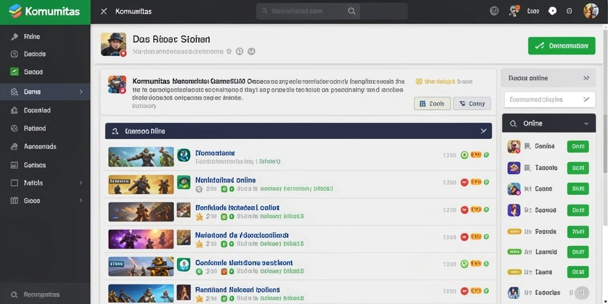Expand the Dedmt online double chevron

pyautogui.click(x=586, y=78)
